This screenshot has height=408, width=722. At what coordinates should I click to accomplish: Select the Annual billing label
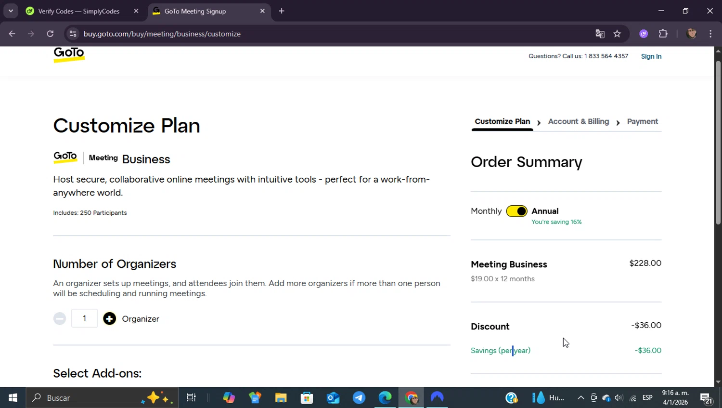coord(545,211)
